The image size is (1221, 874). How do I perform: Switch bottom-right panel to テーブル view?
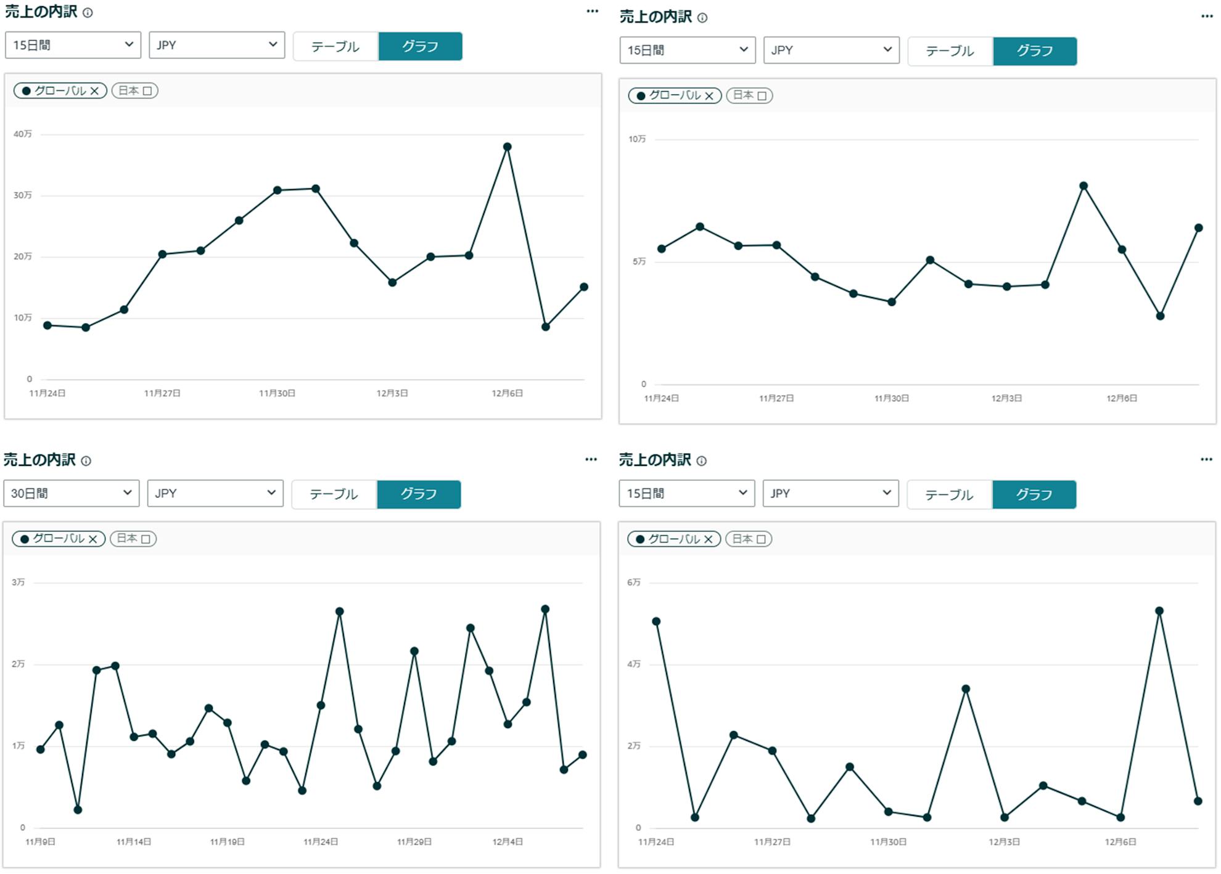950,495
